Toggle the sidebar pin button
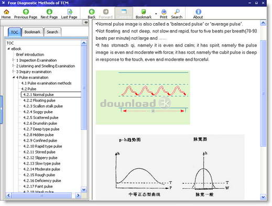272x206 pixels. [x=85, y=23]
